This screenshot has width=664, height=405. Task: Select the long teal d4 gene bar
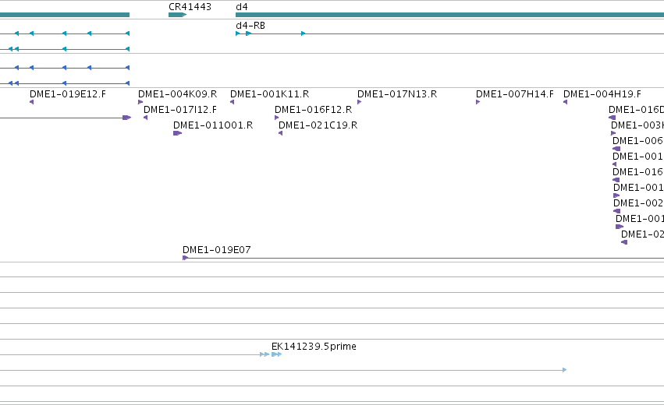pyautogui.click(x=449, y=15)
